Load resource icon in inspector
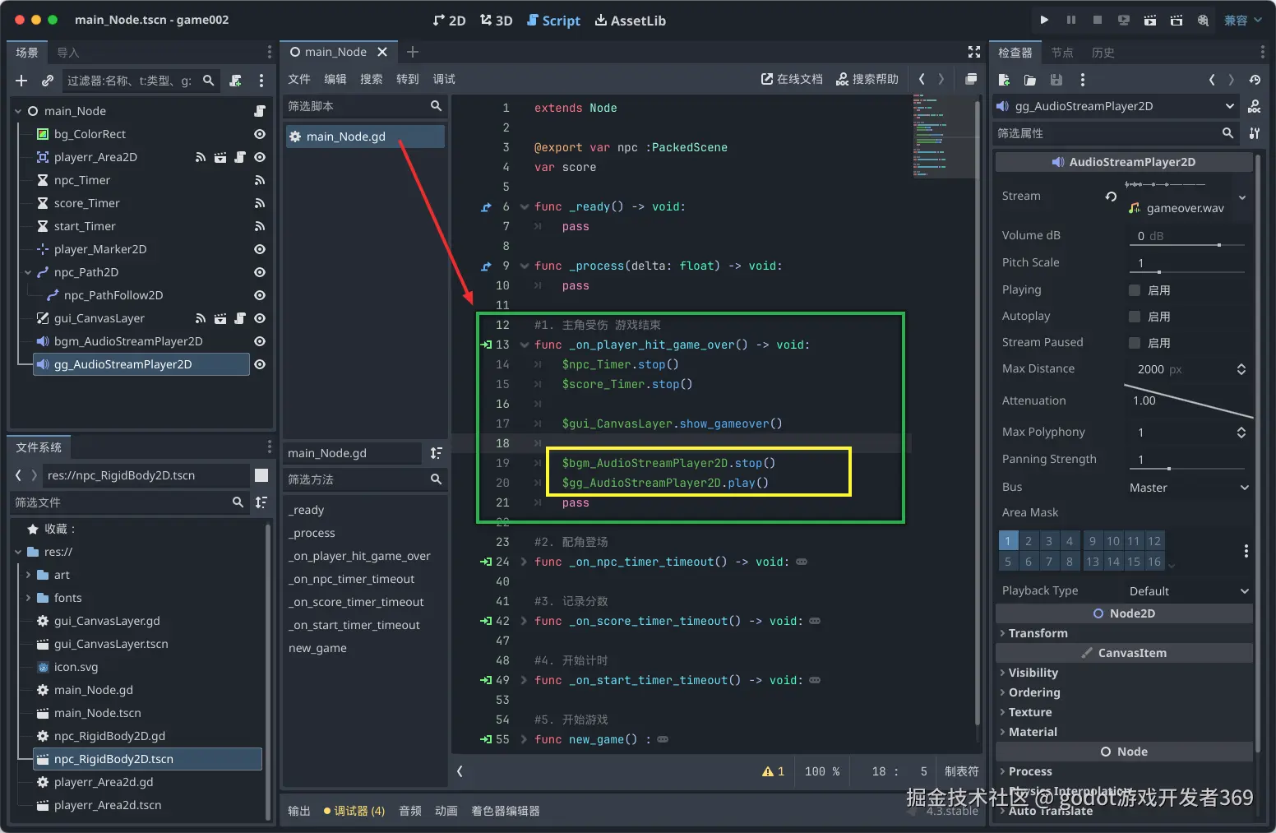This screenshot has width=1276, height=833. 1030,80
